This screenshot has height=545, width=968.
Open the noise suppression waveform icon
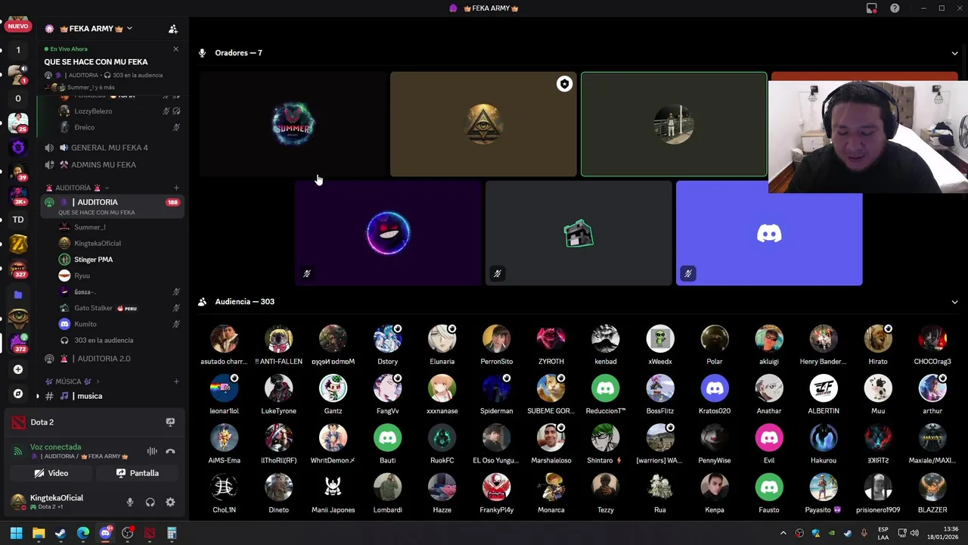click(x=152, y=452)
